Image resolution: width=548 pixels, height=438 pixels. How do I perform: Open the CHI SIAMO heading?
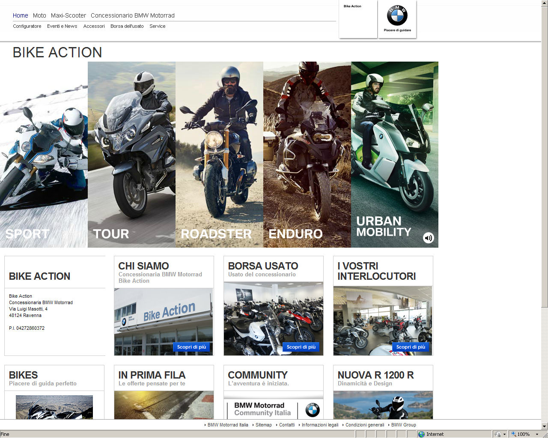143,266
